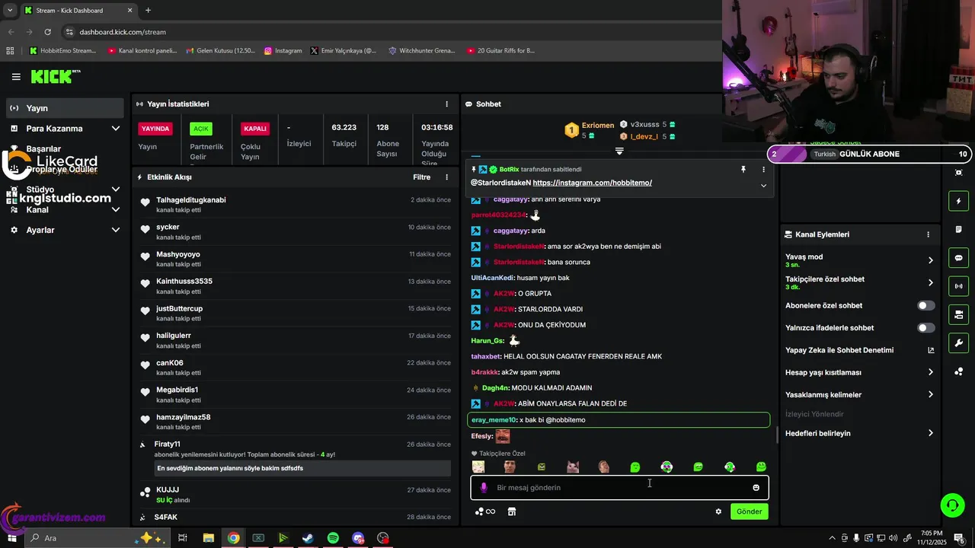975x548 pixels.
Task: Open the Etkinlik Akışı three-dot menu
Action: point(447,177)
